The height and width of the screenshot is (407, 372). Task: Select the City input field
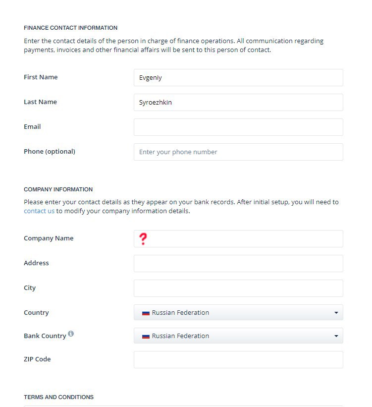point(238,288)
